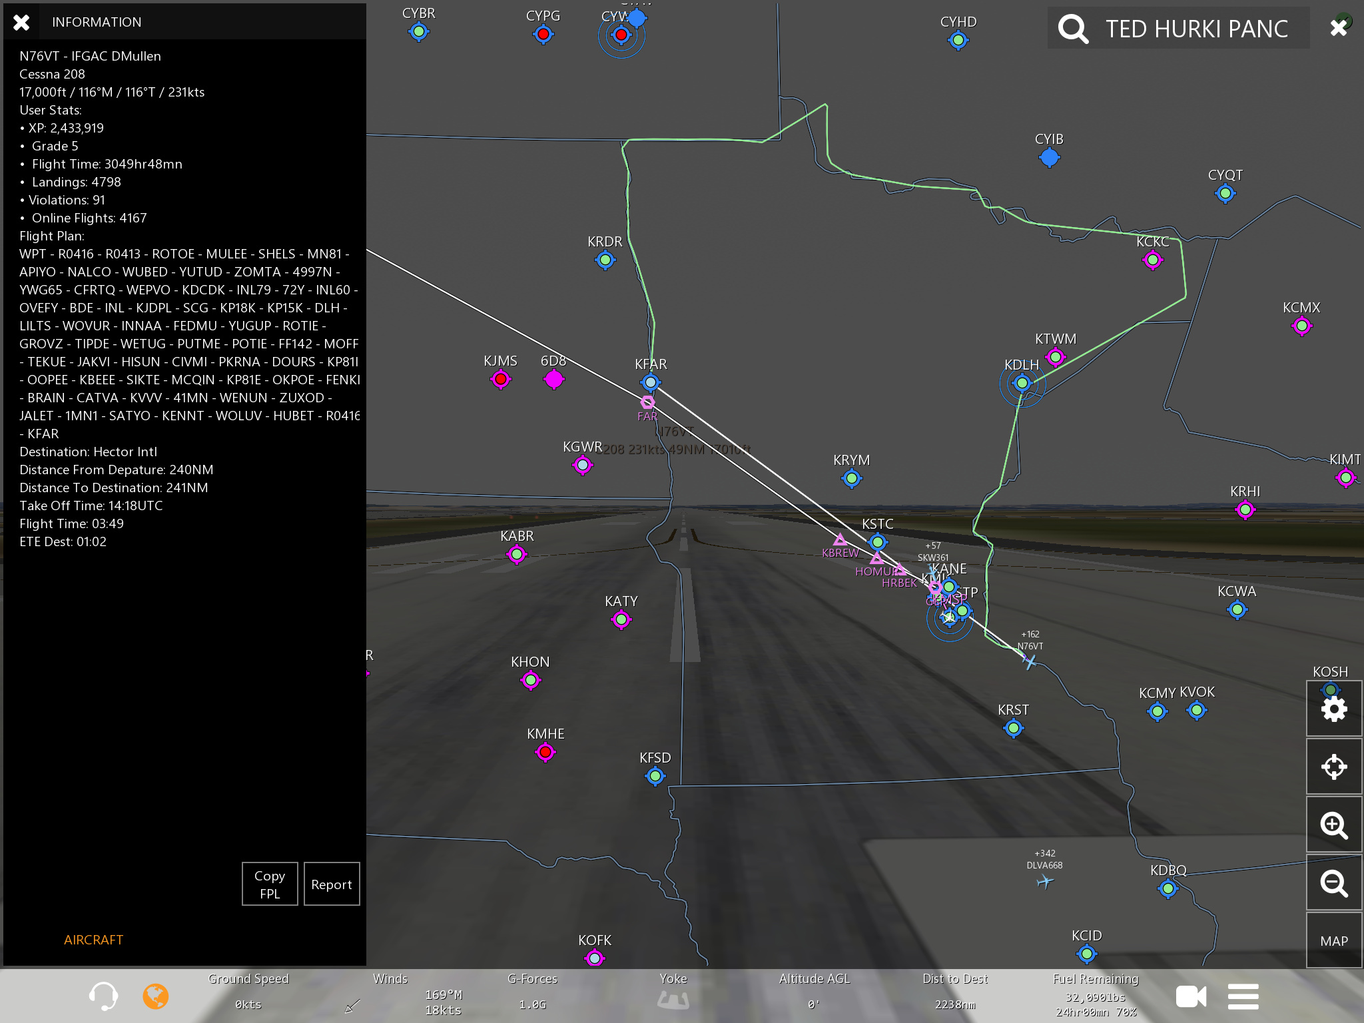Open the hamburger menu

(x=1243, y=996)
